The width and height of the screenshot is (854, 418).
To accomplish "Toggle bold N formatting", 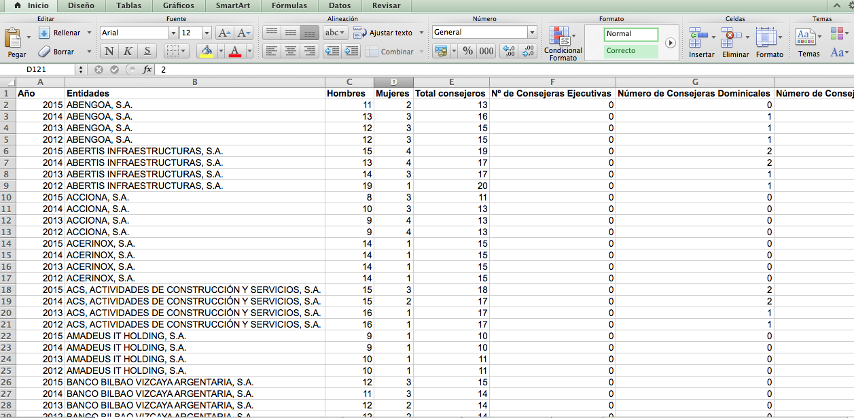I will click(109, 51).
